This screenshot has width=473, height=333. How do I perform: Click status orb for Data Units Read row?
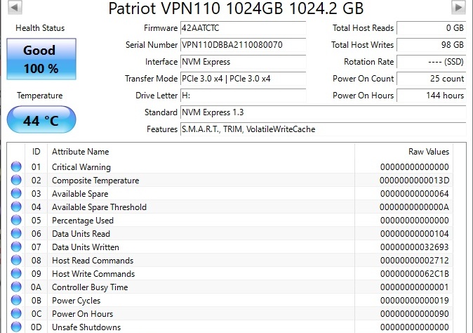point(16,233)
